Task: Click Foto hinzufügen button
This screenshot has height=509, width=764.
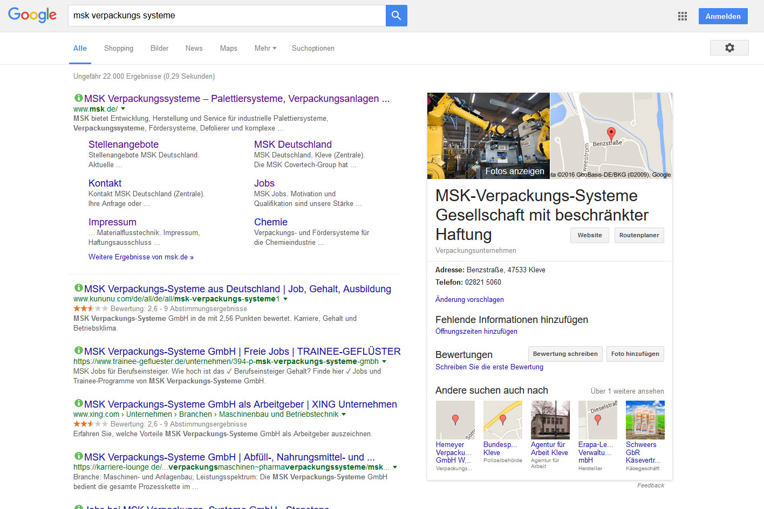Action: 635,354
